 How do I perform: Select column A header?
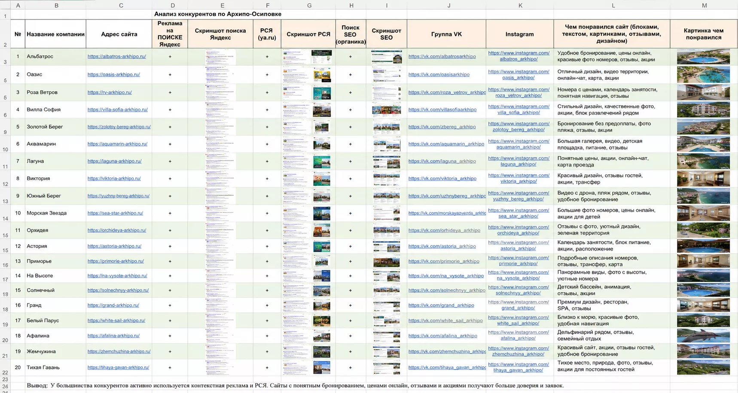click(18, 5)
